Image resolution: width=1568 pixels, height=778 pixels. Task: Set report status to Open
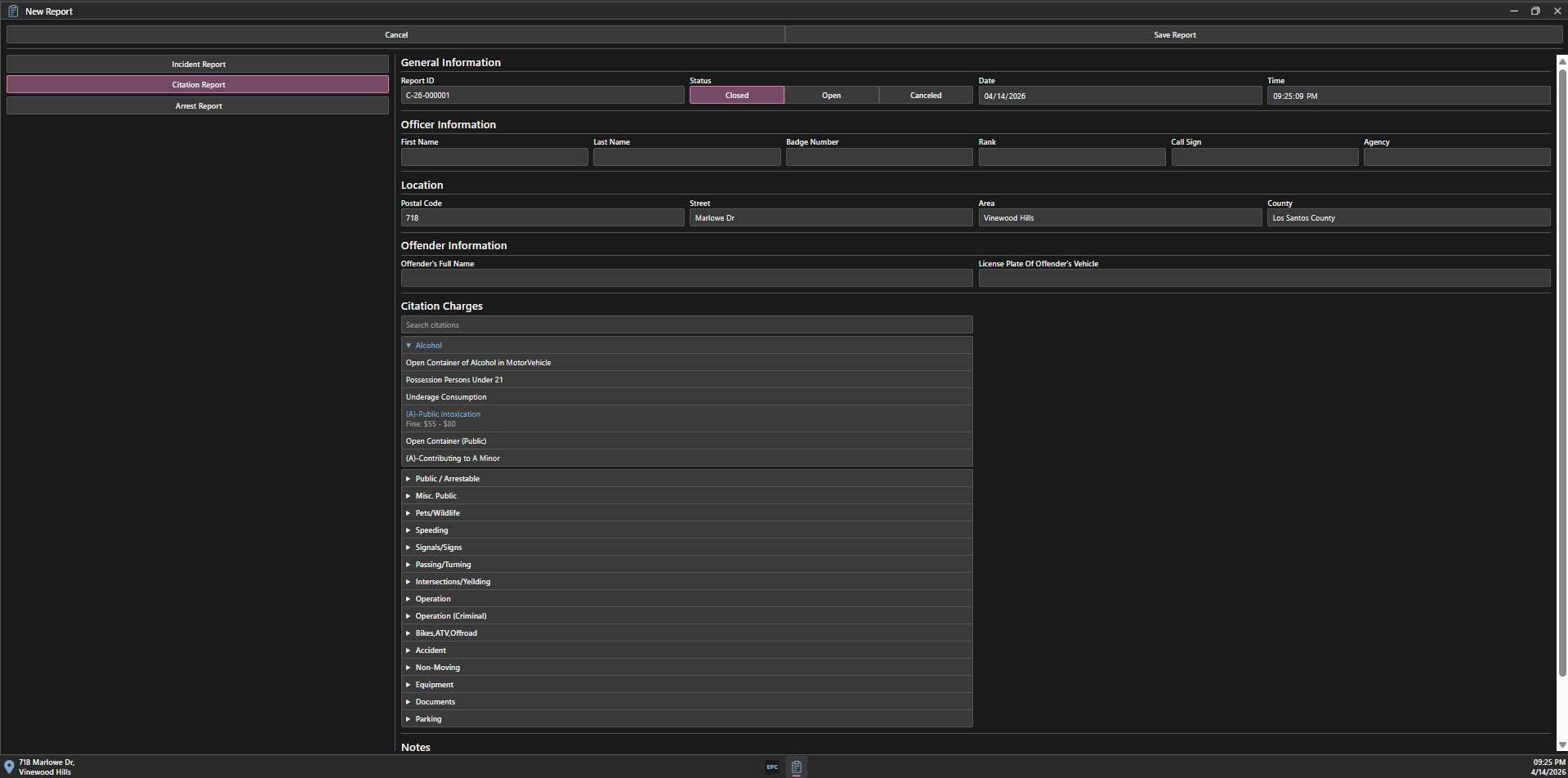pyautogui.click(x=831, y=96)
